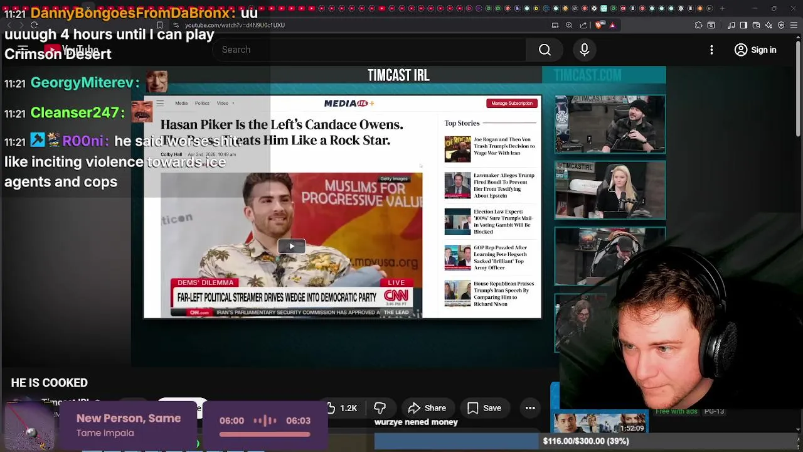
Task: Open House Republican Praises Trump's Iran Speech
Action: pyautogui.click(x=504, y=294)
